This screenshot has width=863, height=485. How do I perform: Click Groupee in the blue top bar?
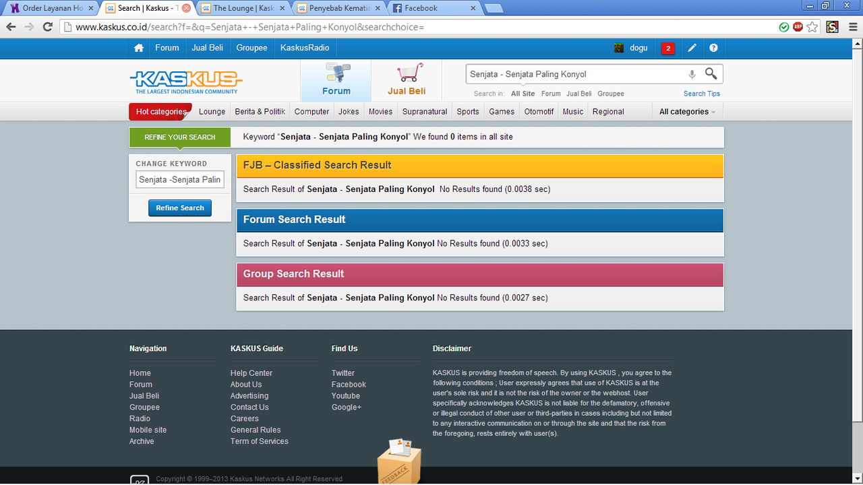(251, 48)
